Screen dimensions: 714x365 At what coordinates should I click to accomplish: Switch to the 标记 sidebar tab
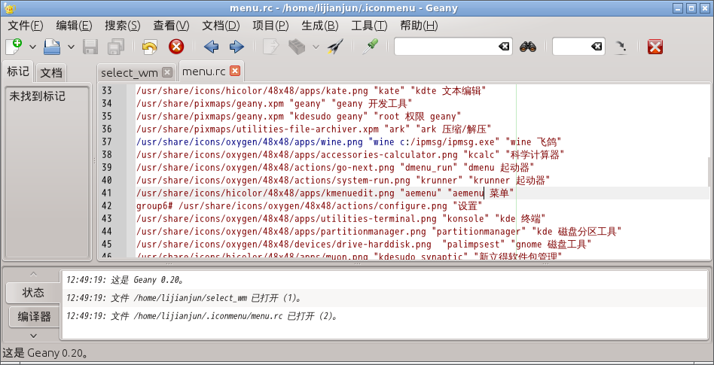[18, 71]
